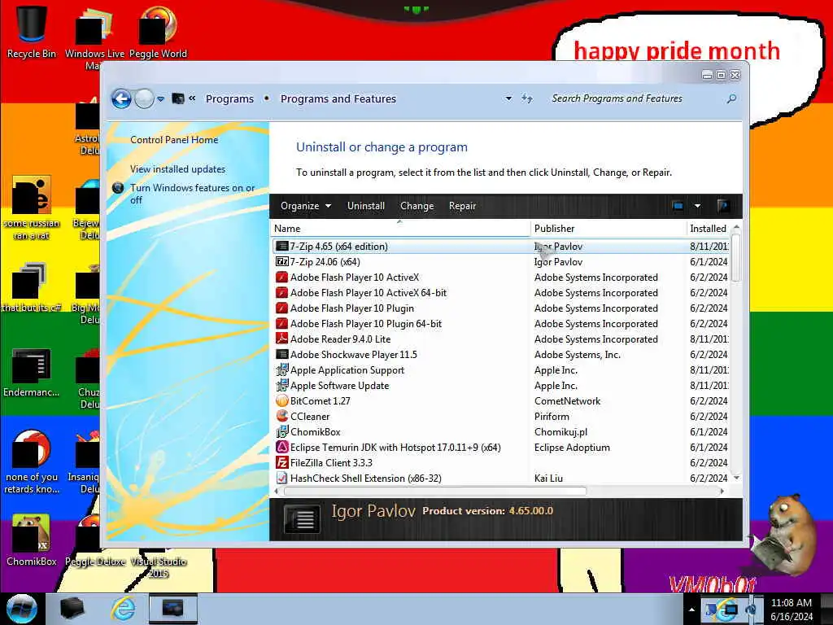
Task: Click the refresh icon beside address bar
Action: point(526,98)
